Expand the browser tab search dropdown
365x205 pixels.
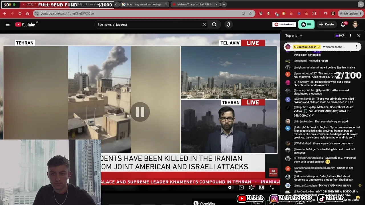click(x=360, y=5)
